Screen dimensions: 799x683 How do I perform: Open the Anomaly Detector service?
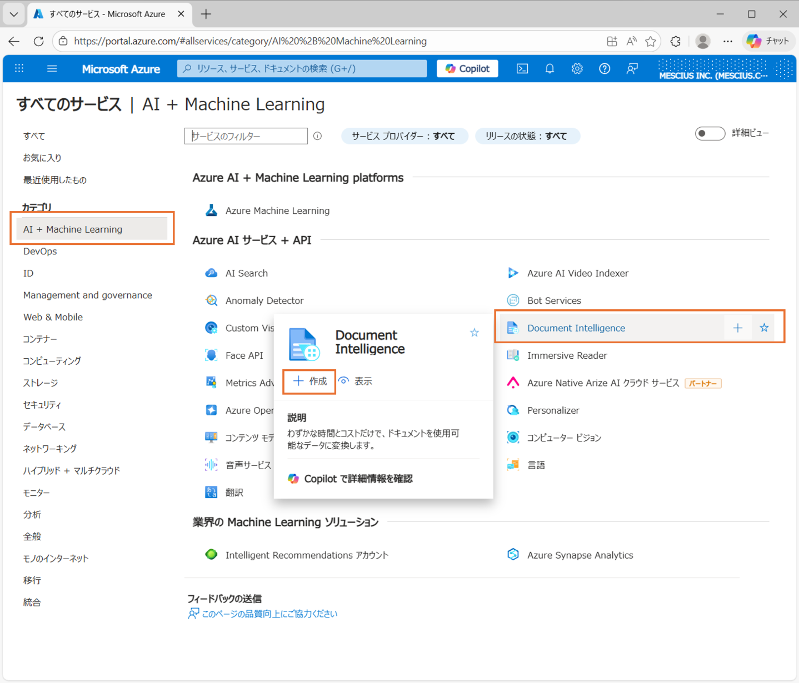(x=264, y=300)
